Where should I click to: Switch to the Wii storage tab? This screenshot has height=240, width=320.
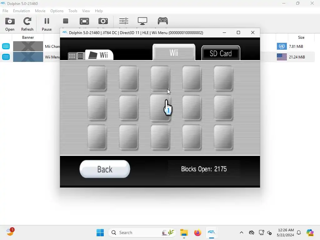[x=174, y=52]
